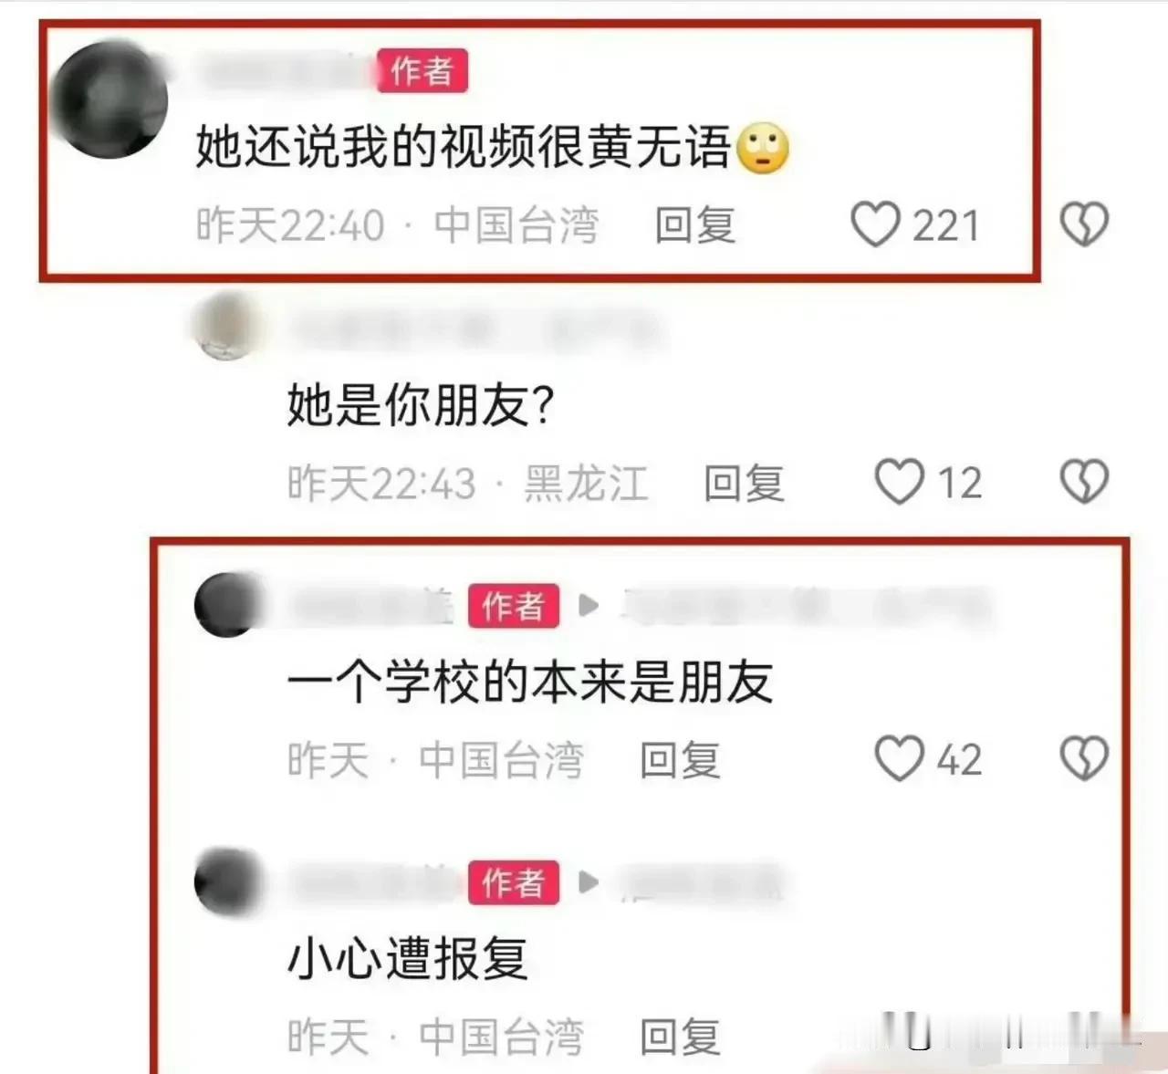The width and height of the screenshot is (1168, 1074).
Task: Open the comment text 她是你朋友?
Action: coord(421,405)
